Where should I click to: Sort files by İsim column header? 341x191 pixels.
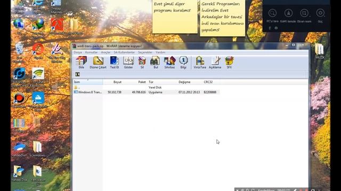click(x=88, y=82)
